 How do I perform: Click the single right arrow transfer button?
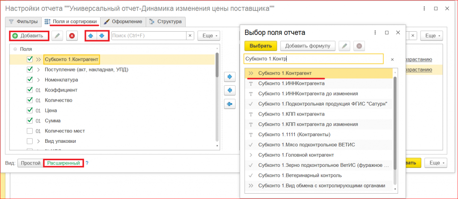click(229, 77)
